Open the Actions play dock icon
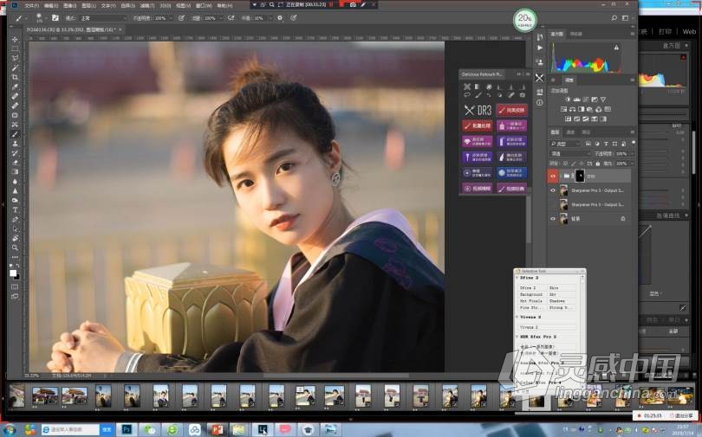Viewport: 702px width, 437px height. coord(539,48)
